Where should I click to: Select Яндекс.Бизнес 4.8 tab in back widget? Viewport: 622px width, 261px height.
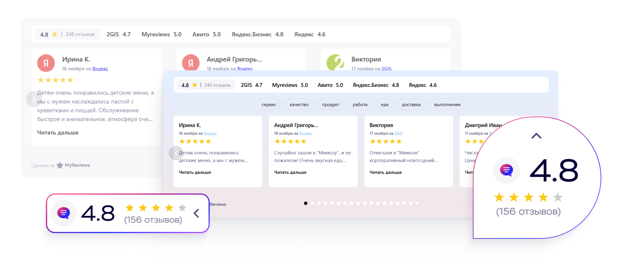point(257,34)
